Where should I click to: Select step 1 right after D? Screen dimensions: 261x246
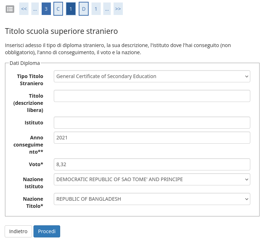[x=96, y=9]
